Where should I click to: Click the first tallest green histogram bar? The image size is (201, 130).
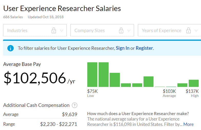(92, 75)
